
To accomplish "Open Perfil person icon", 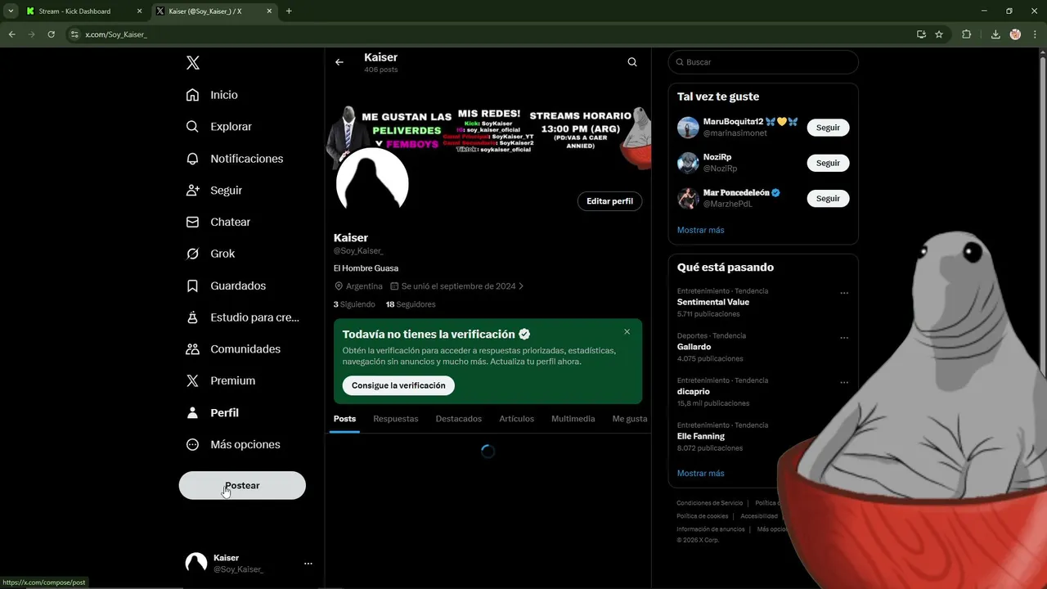I will point(192,413).
